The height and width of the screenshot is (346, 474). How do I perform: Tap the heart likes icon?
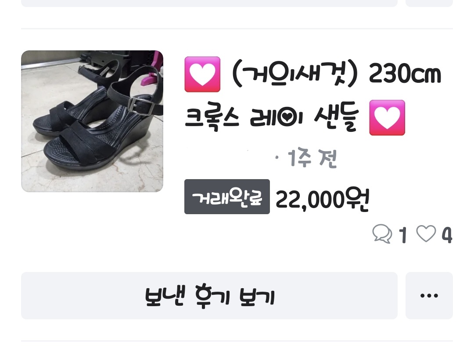click(x=426, y=233)
